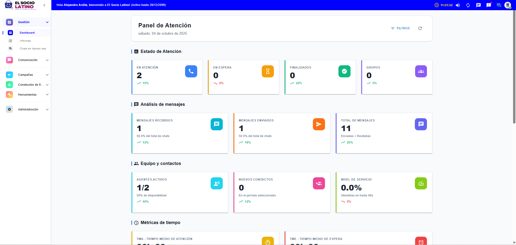Click the green checkmark icon in Finalizados
Viewport: 516px width, 245px height.
[x=344, y=71]
